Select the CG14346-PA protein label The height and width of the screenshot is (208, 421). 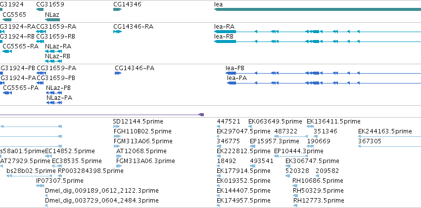click(x=135, y=68)
